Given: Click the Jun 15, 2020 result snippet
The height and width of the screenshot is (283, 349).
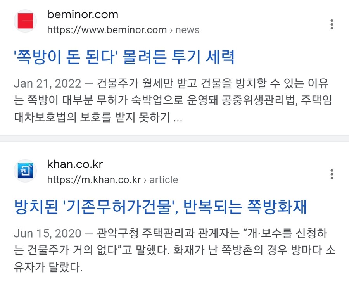Looking at the screenshot, I should coord(174,250).
